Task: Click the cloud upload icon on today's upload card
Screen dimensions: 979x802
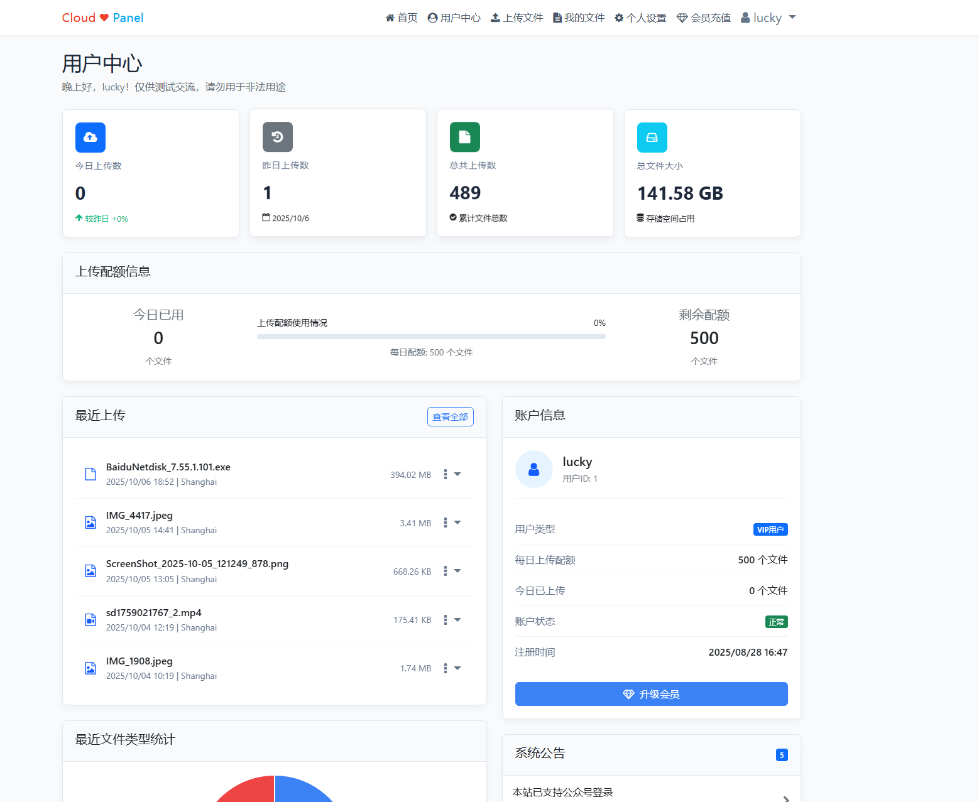Action: [90, 137]
